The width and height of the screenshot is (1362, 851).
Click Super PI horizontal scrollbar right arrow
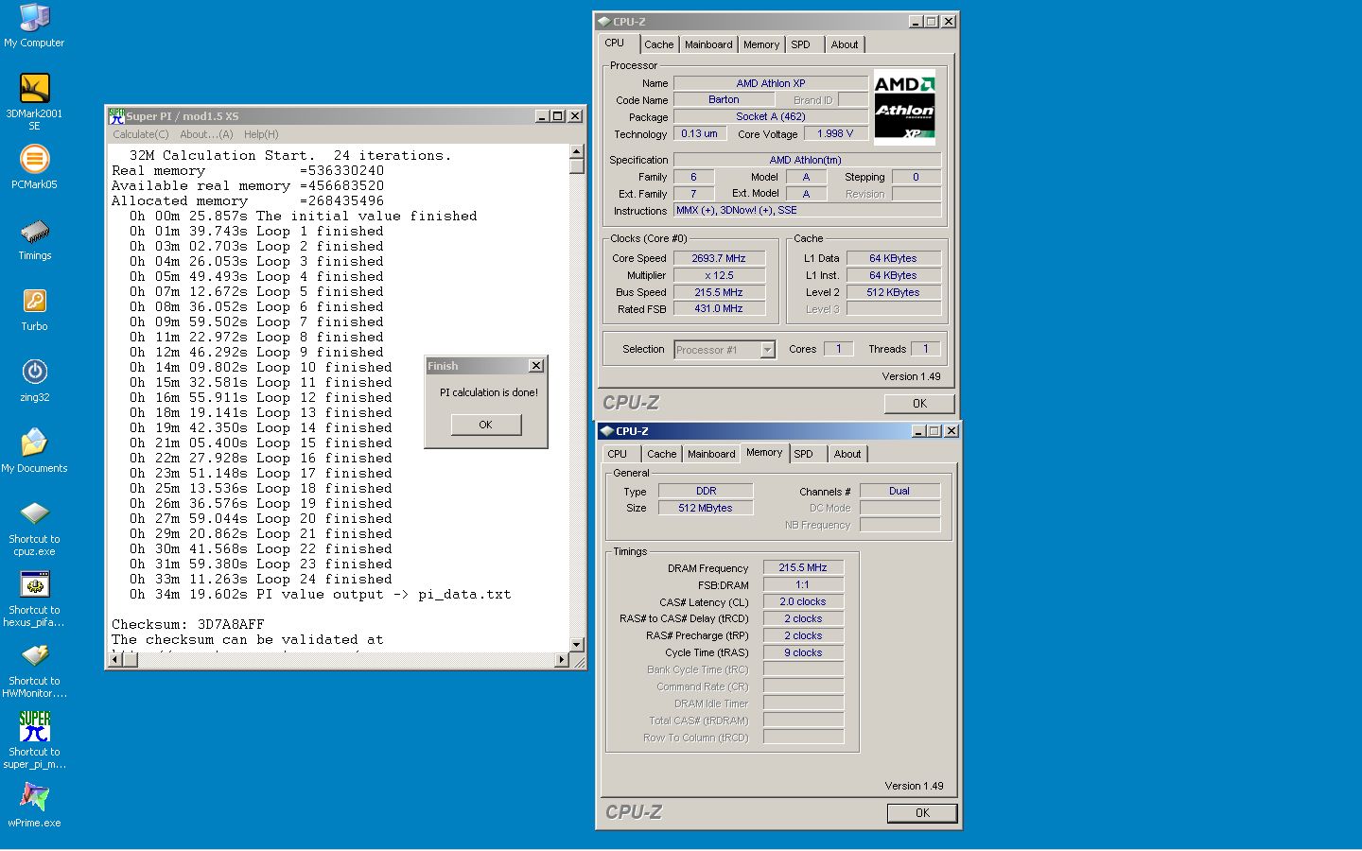pos(562,659)
